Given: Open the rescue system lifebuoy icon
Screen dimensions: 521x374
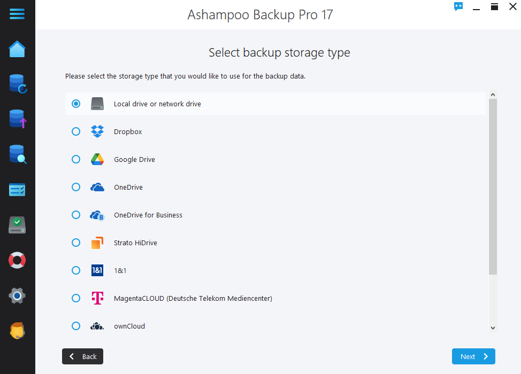Looking at the screenshot, I should coord(17,260).
